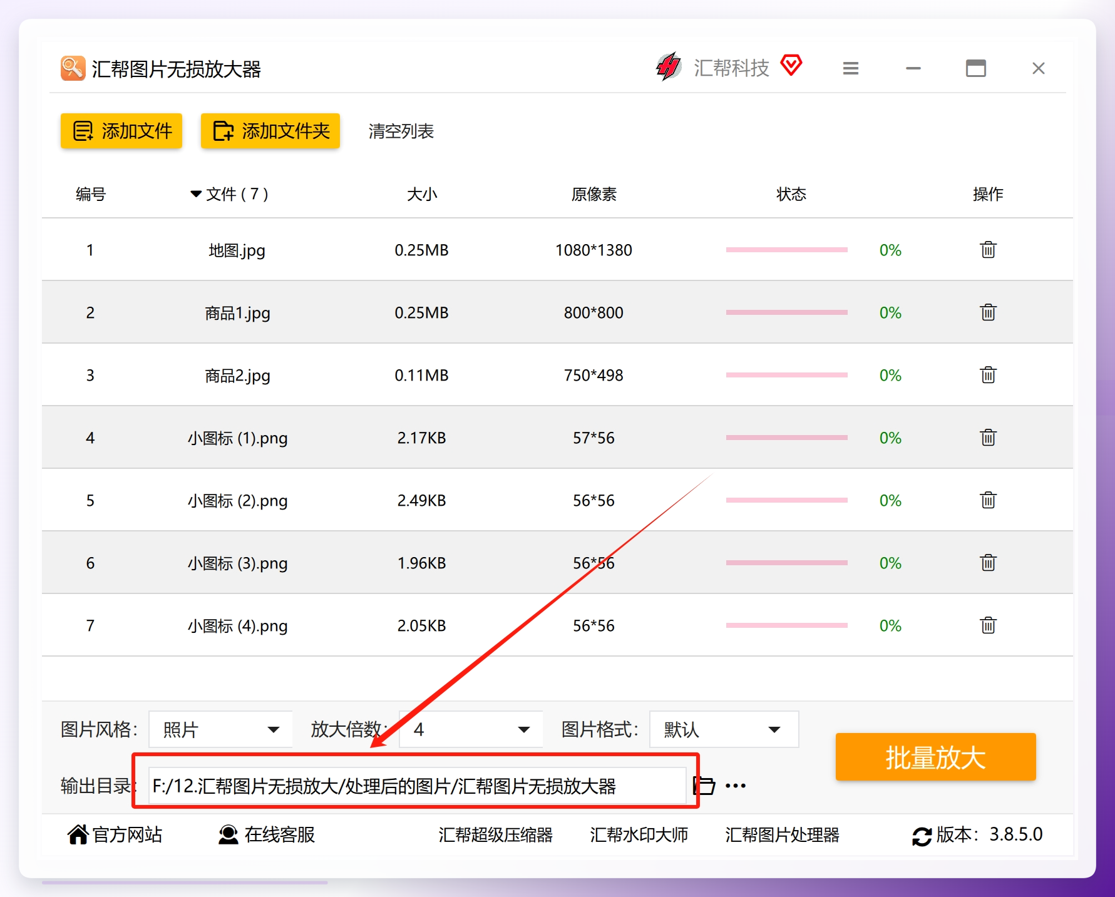
Task: Open the hamburger menu in title bar
Action: [850, 68]
